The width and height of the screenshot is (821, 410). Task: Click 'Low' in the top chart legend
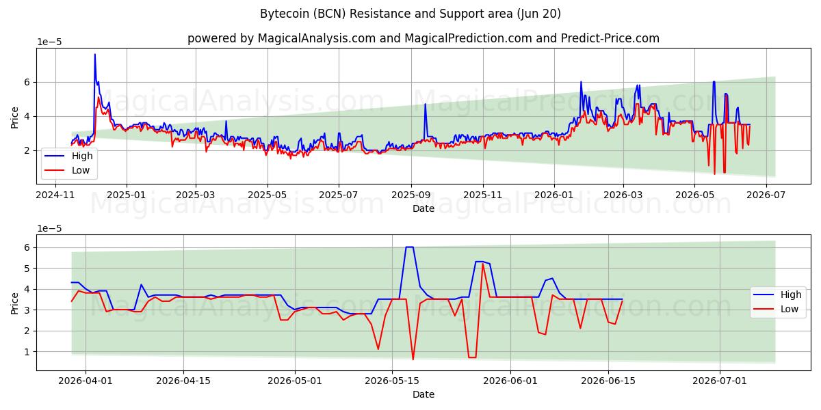81,169
